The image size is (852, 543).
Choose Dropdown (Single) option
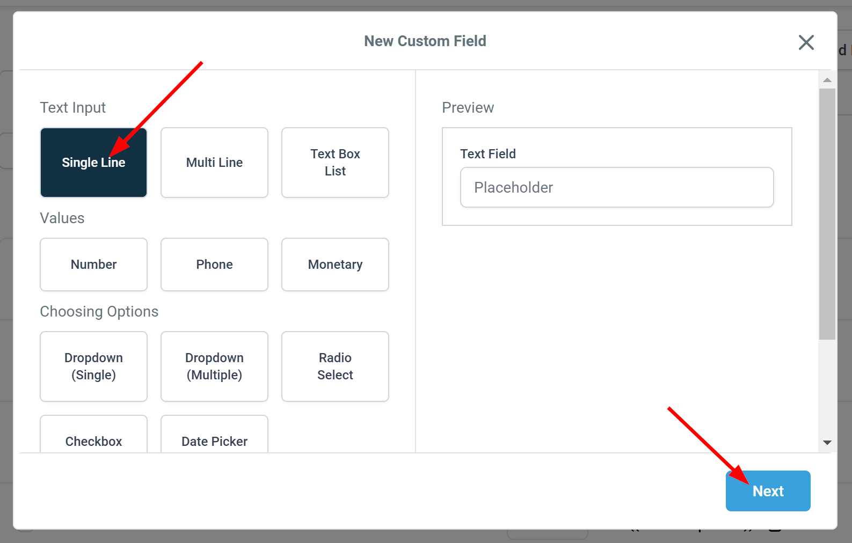(93, 366)
